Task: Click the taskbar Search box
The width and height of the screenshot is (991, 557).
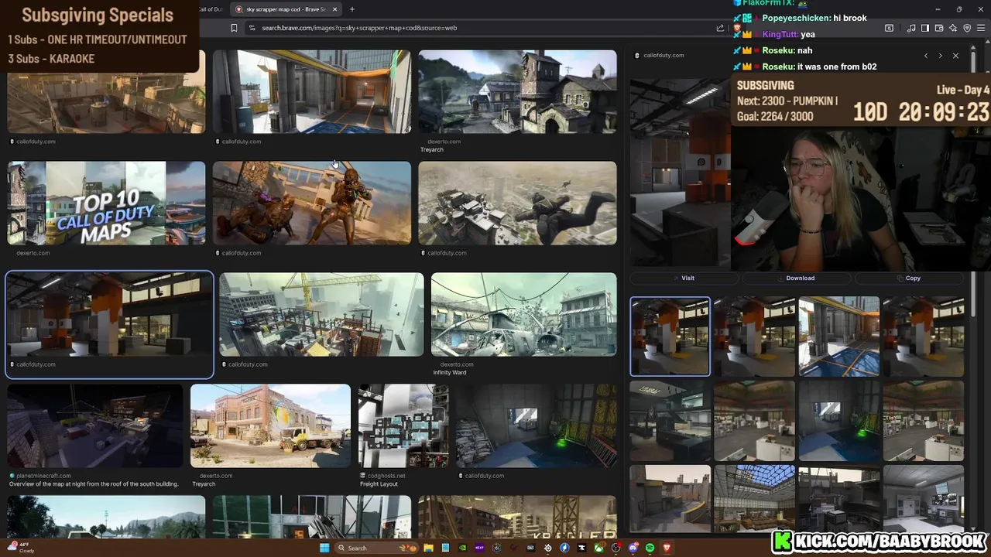Action: pos(377,548)
